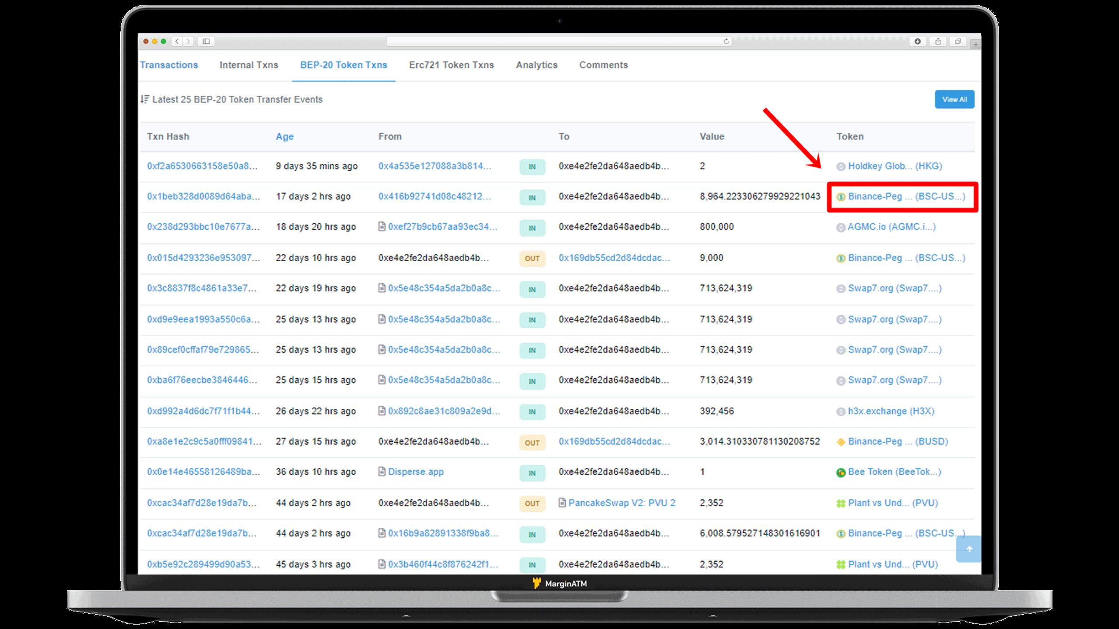This screenshot has height=629, width=1119.
Task: Open txn hash 0x0e14e46558126489ba
Action: click(x=203, y=472)
